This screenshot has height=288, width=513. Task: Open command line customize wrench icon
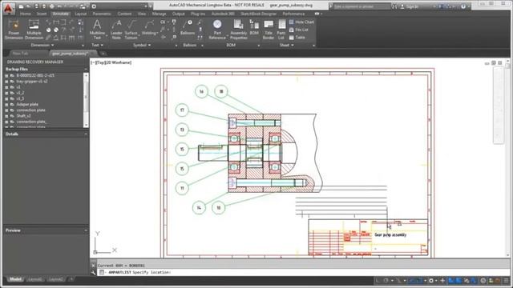pyautogui.click(x=93, y=272)
